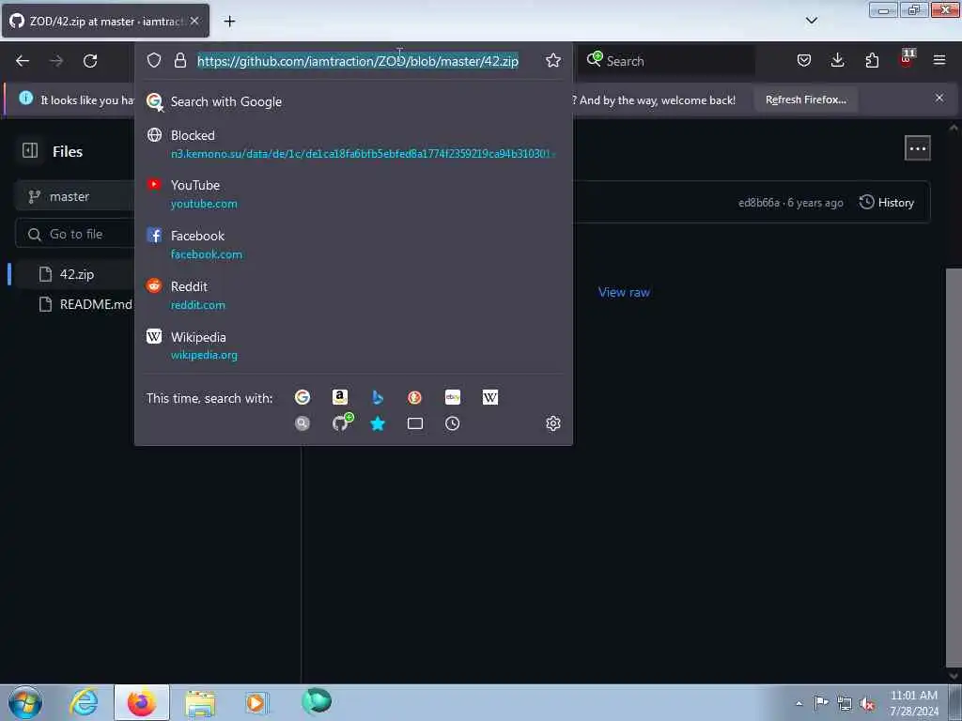Screen dimensions: 962x721
Task: Select the Wikipedia suggestion
Action: tap(353, 345)
